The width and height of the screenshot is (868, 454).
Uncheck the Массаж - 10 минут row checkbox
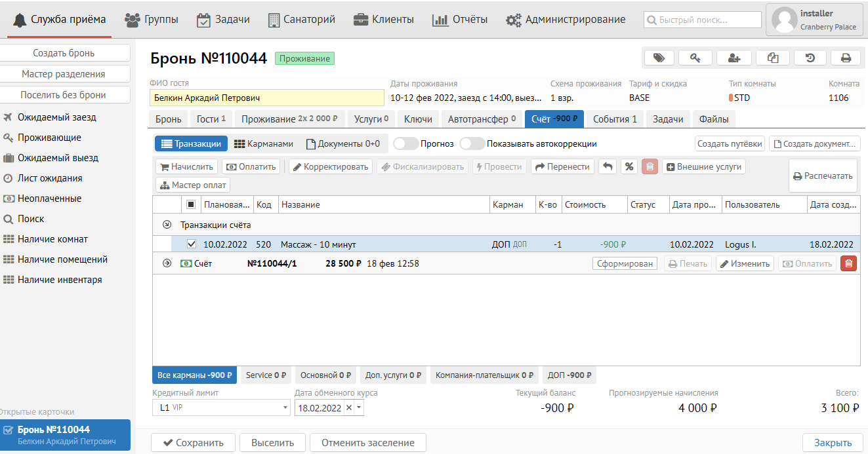pos(192,244)
